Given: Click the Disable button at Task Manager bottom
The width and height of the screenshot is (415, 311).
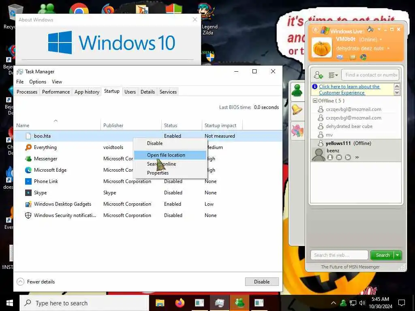Looking at the screenshot, I should click(x=262, y=282).
